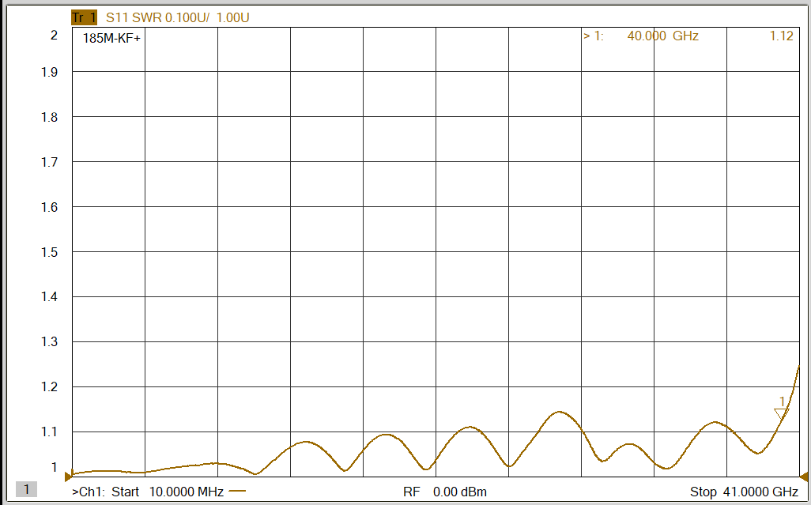
Task: Select the window number 1 box
Action: tap(26, 489)
